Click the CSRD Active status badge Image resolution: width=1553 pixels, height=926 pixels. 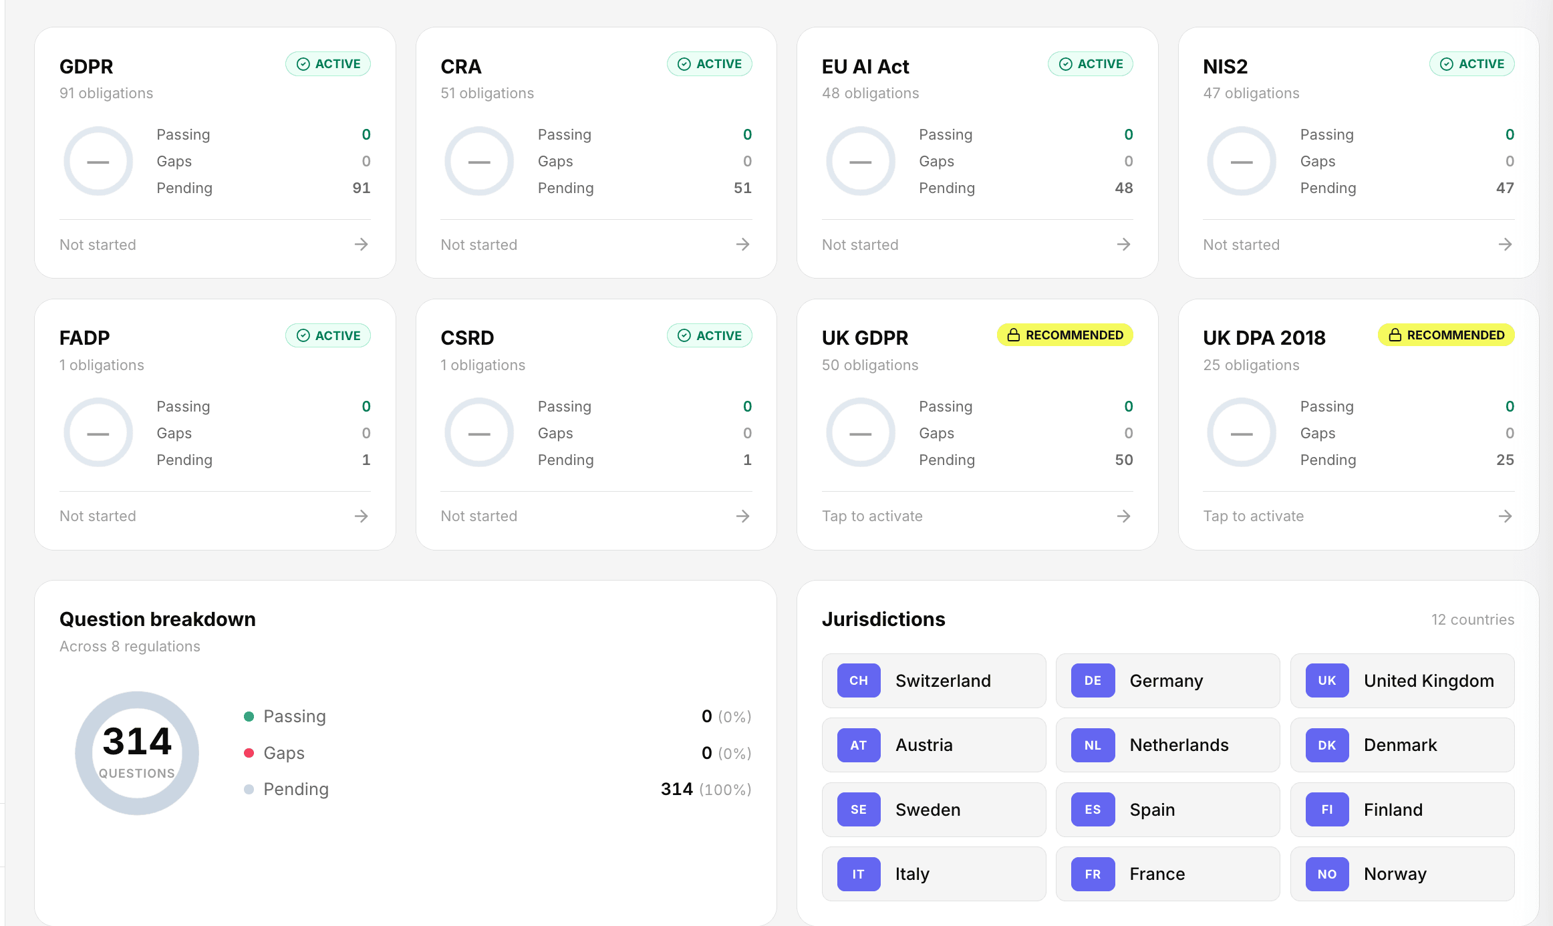tap(709, 335)
